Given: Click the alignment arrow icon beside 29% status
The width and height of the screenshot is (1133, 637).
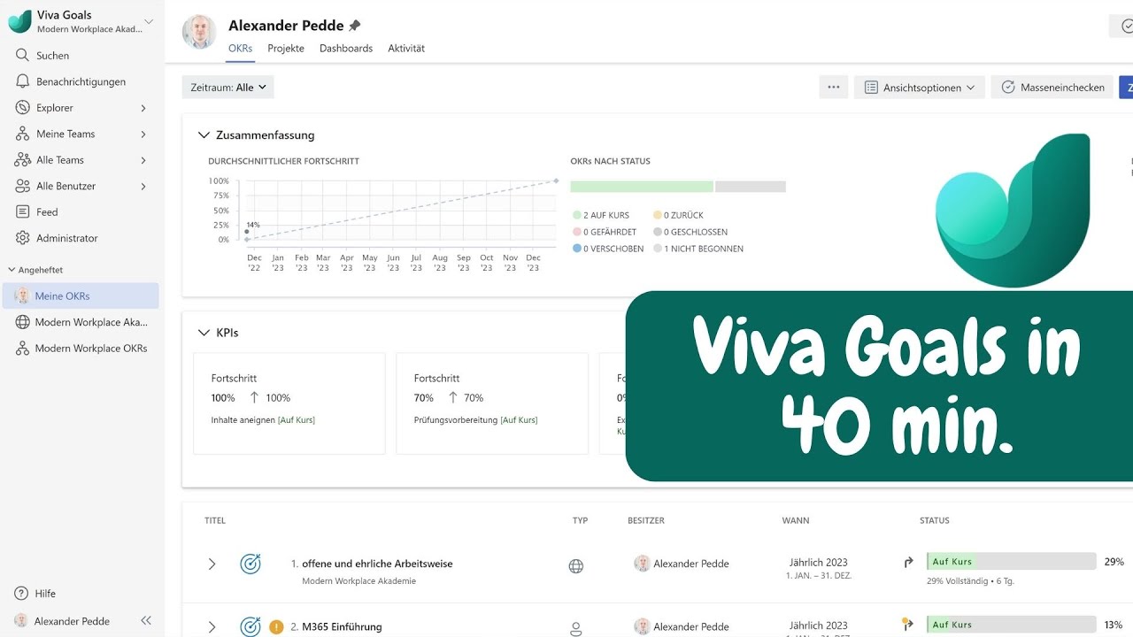Looking at the screenshot, I should tap(908, 562).
